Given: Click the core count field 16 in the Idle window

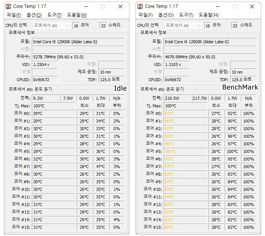Looking at the screenshot, I should (x=76, y=25).
